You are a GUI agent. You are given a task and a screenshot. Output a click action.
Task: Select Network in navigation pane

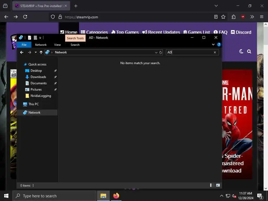pos(34,113)
